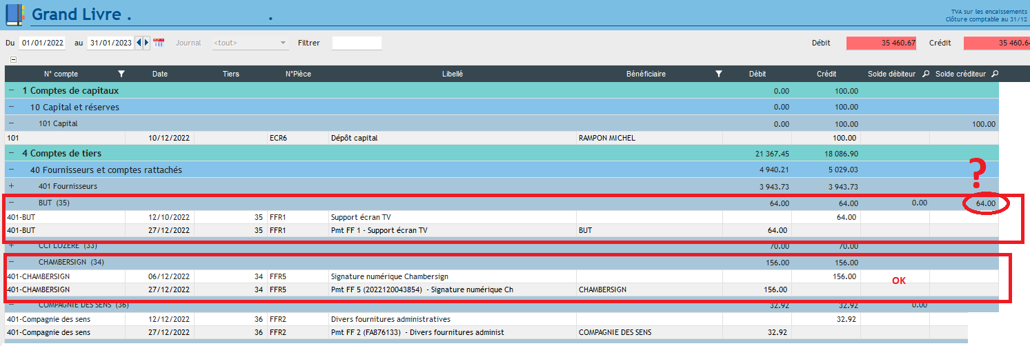Image resolution: width=1030 pixels, height=346 pixels.
Task: Collapse the BUT (35) supplier rows
Action: click(x=11, y=203)
